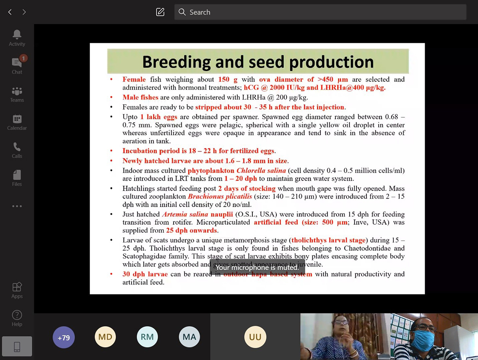Viewport: 478px width, 360px height.
Task: Click the red text 'tholichthys larval stage'
Action: point(328,240)
